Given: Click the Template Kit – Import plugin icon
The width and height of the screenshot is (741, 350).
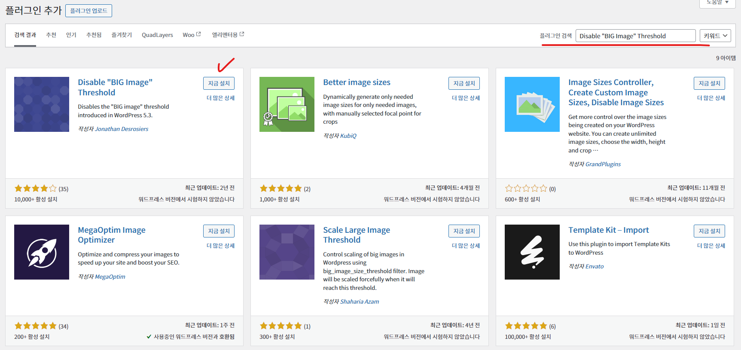Looking at the screenshot, I should [x=532, y=252].
